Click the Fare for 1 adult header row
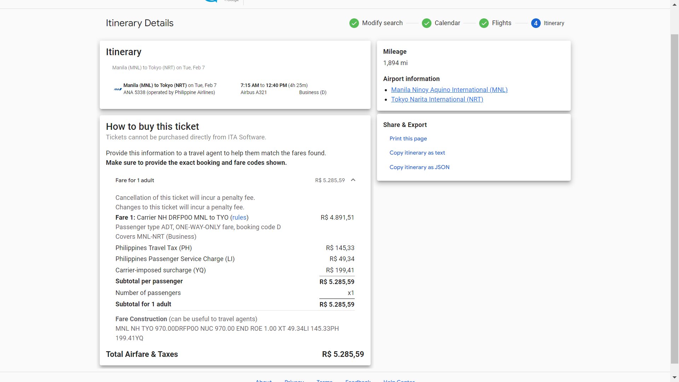The image size is (679, 382). click(x=235, y=180)
